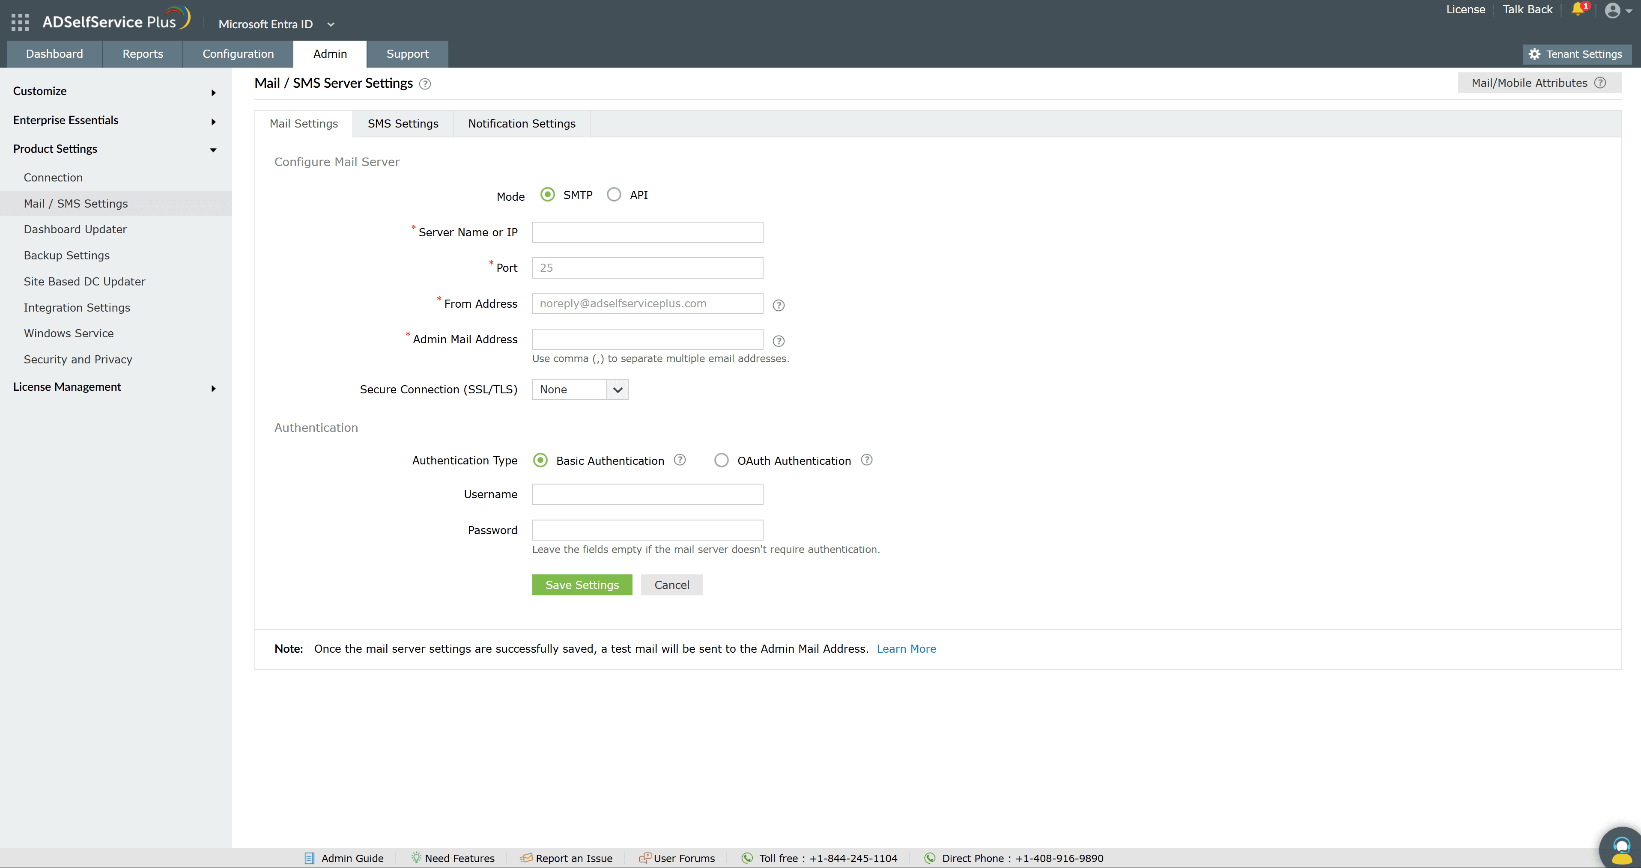
Task: Open the user account avatar menu
Action: (1617, 10)
